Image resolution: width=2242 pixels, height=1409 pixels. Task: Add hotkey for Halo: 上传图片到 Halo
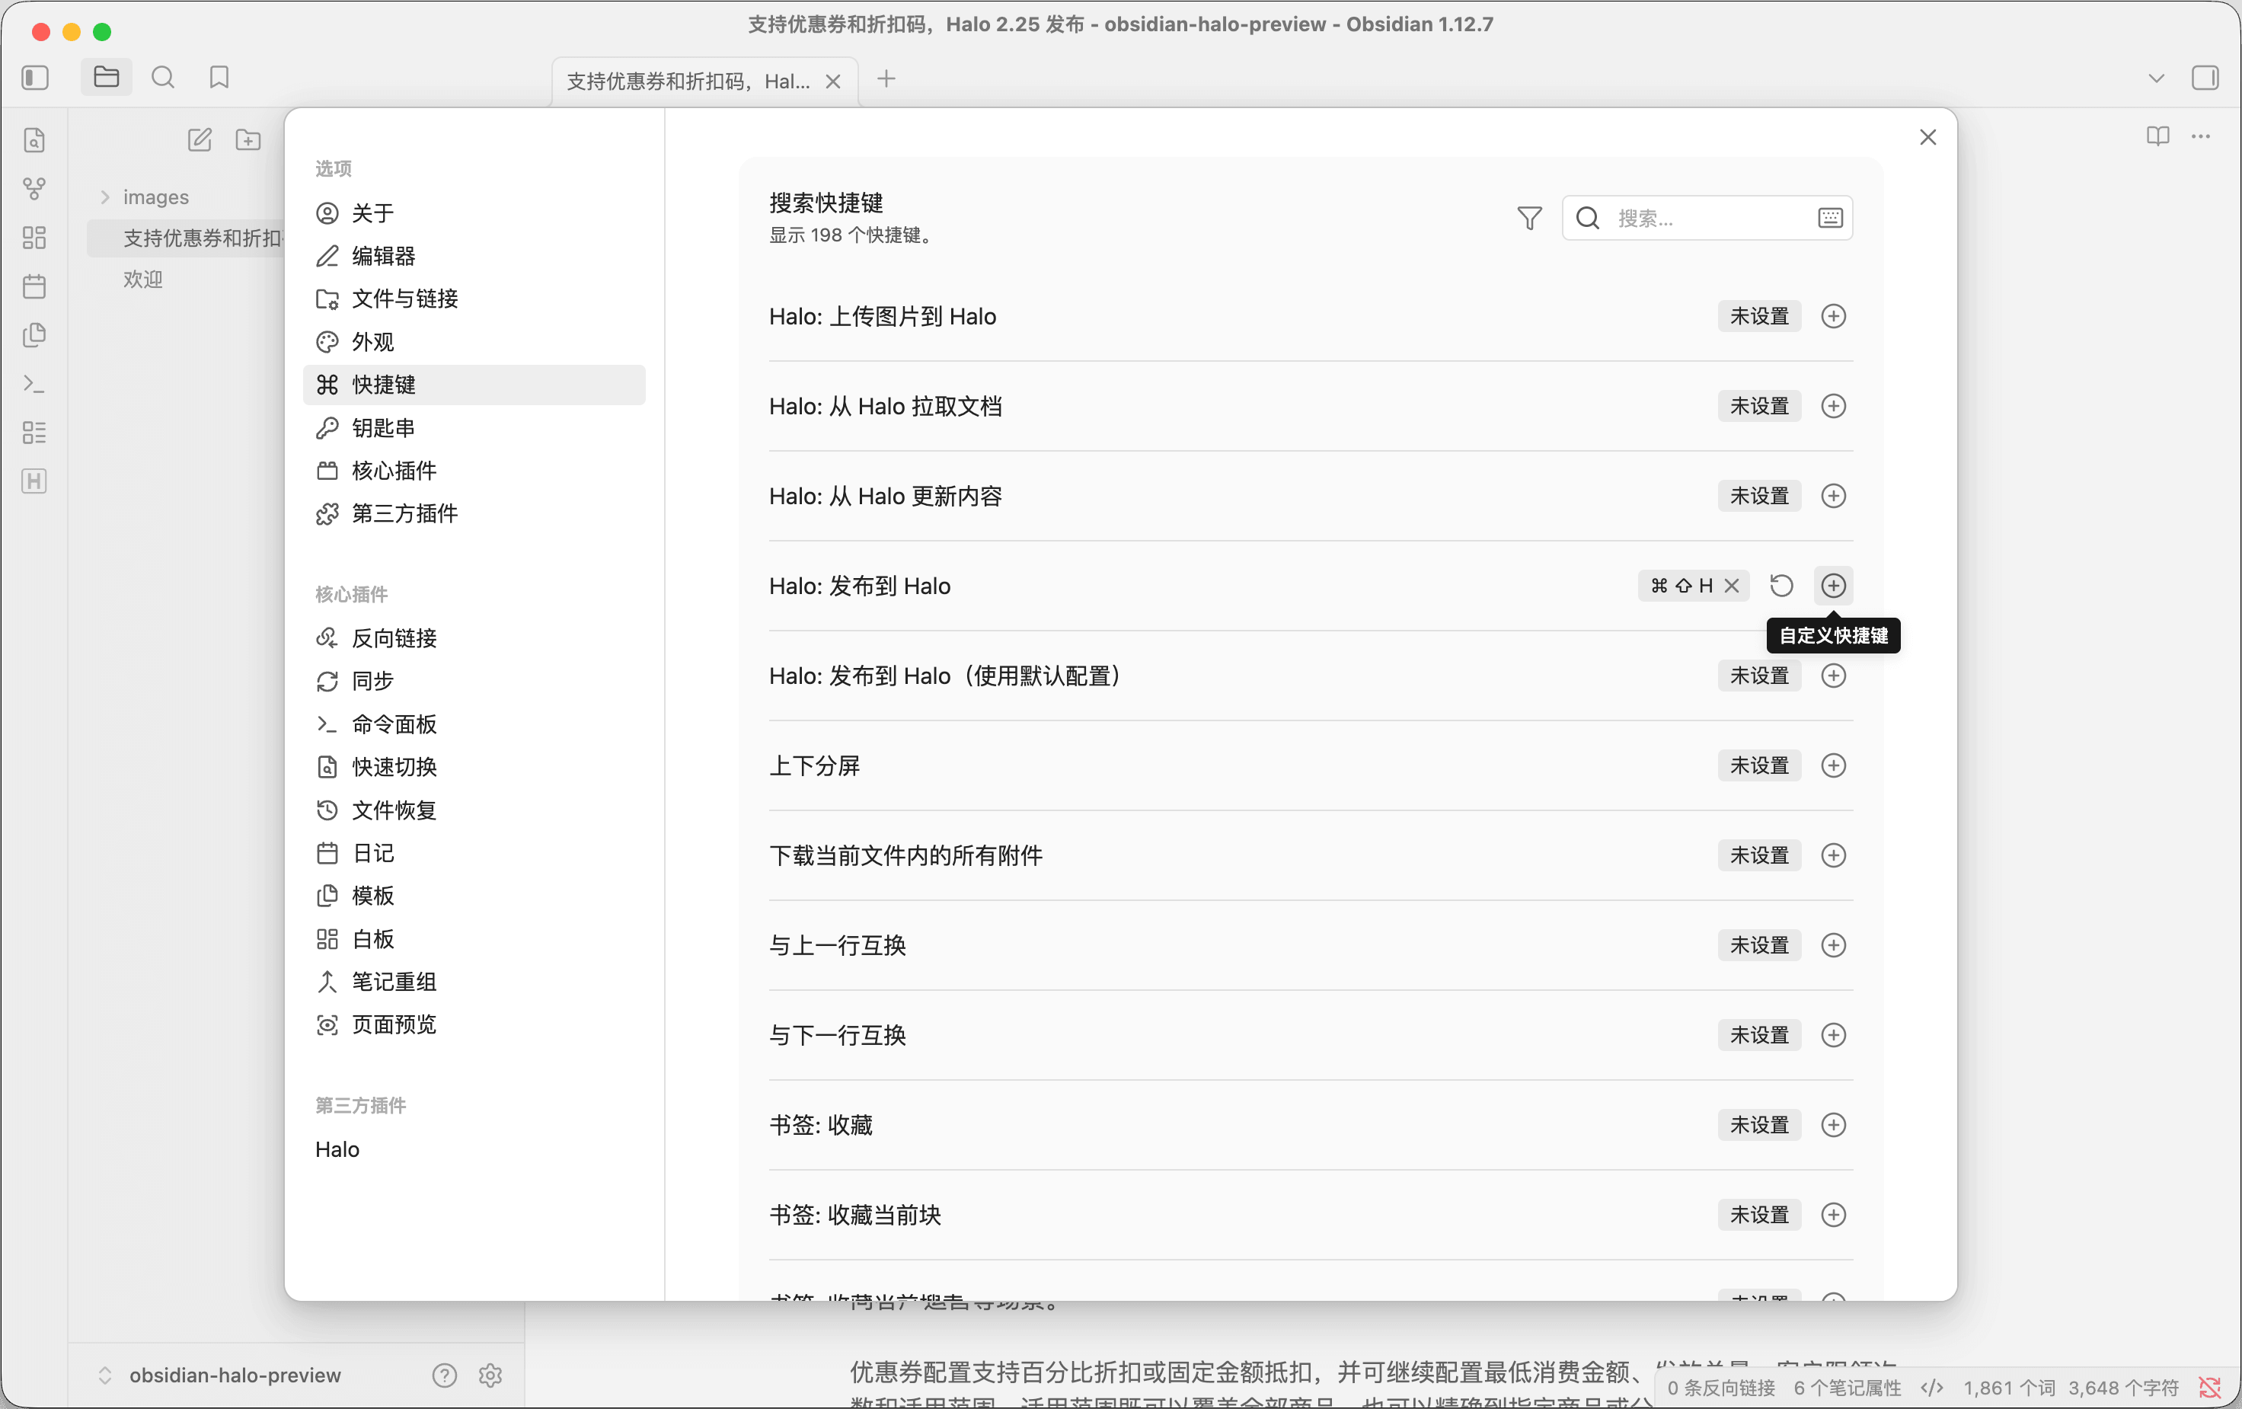[x=1833, y=317]
